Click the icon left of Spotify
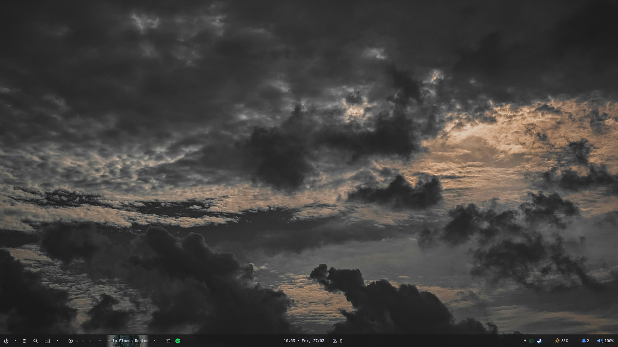This screenshot has height=347, width=618. tap(168, 341)
